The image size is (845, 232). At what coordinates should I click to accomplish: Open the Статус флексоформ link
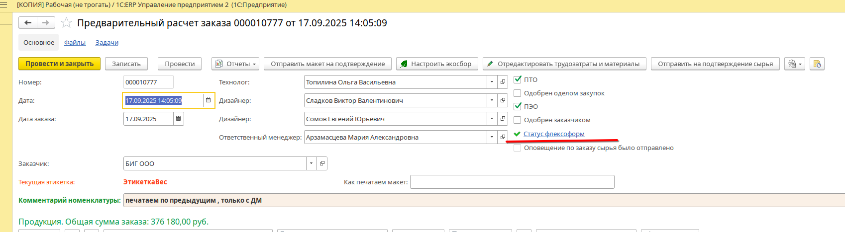pyautogui.click(x=554, y=134)
